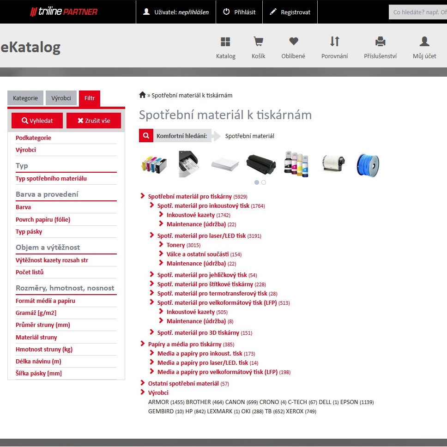
Task: Open the Katalog grid icon
Action: click(x=225, y=42)
